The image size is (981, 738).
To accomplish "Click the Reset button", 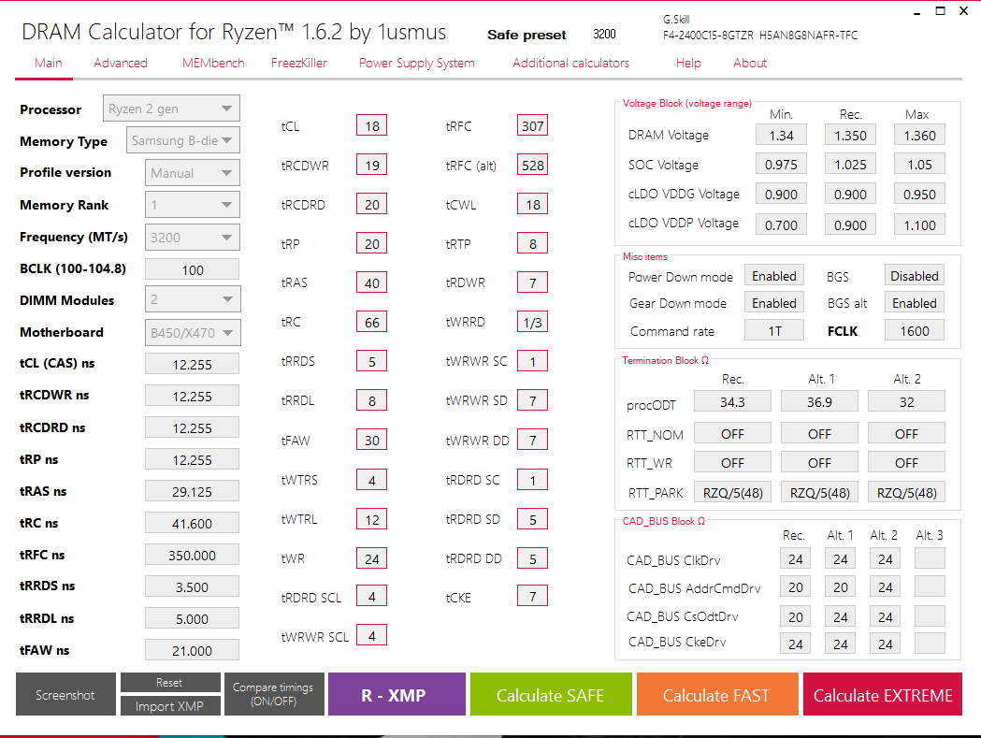I will 170,682.
